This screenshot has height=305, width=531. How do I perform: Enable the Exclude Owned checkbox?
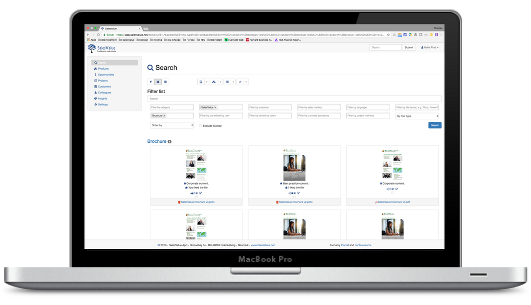200,126
